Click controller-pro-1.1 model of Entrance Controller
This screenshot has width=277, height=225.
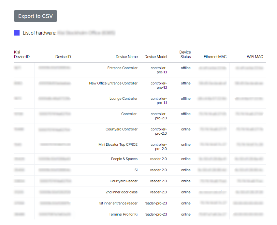click(x=159, y=70)
